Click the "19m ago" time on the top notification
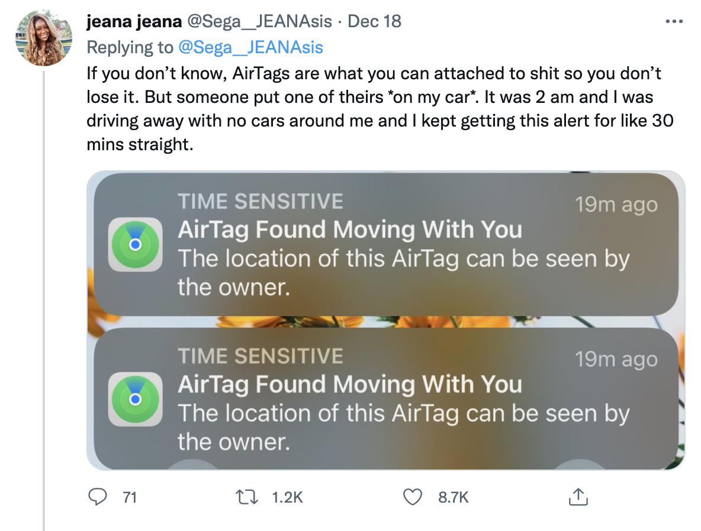This screenshot has height=531, width=701. coord(616,205)
